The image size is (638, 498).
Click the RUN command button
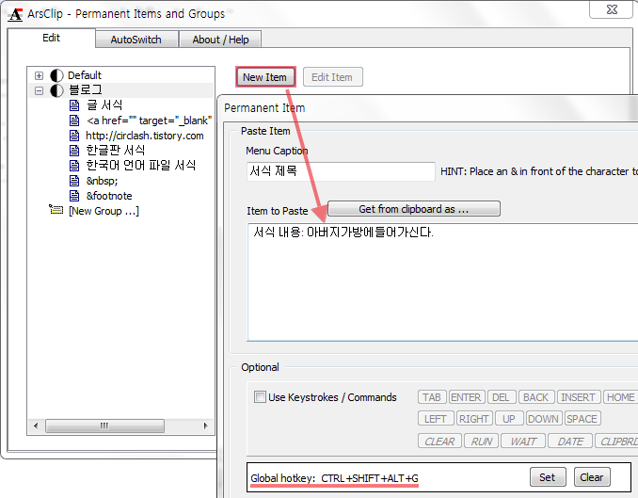[482, 442]
